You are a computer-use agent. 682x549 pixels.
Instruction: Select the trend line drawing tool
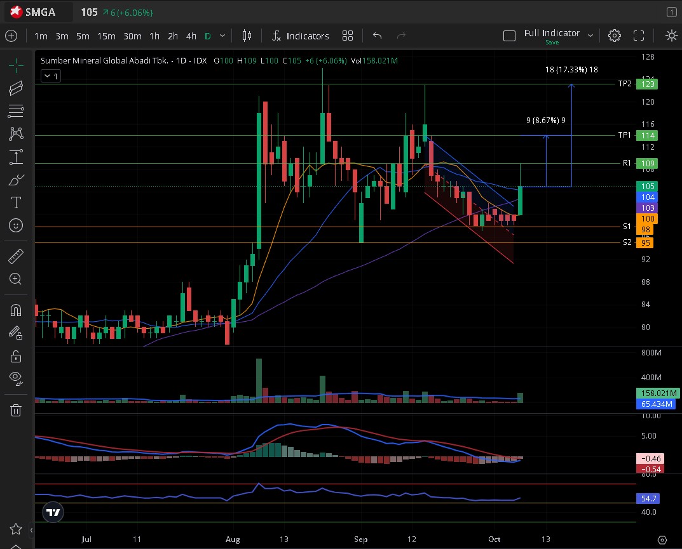tap(16, 88)
